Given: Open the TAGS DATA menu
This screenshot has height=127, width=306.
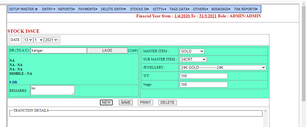Looking at the screenshot, I should [179, 9].
